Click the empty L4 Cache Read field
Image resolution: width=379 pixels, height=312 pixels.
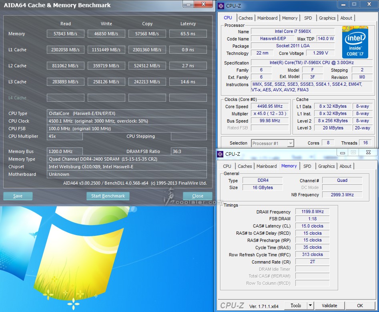coord(66,98)
